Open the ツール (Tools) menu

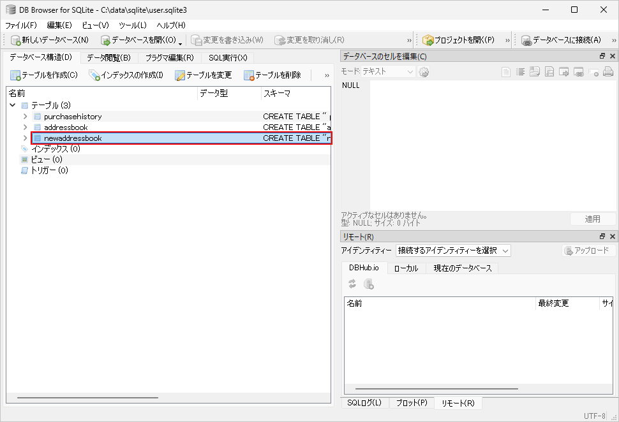click(133, 25)
